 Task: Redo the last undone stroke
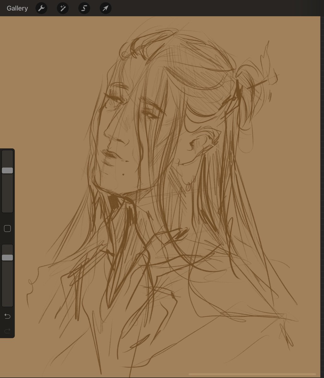[x=7, y=330]
